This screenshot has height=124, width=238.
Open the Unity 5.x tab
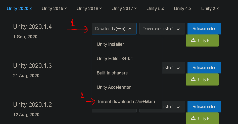click(155, 9)
